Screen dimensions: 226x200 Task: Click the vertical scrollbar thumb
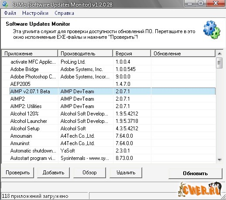pyautogui.click(x=219, y=63)
